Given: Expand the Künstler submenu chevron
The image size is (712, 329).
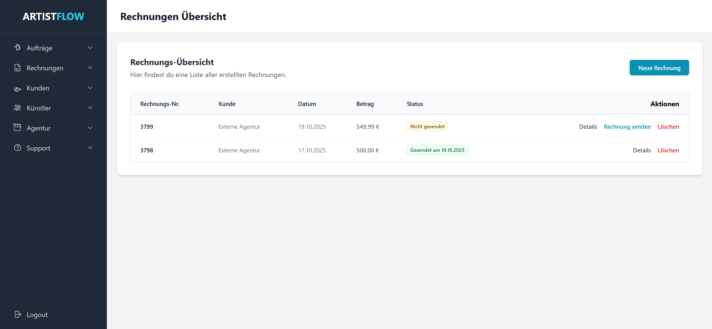Looking at the screenshot, I should pos(90,108).
